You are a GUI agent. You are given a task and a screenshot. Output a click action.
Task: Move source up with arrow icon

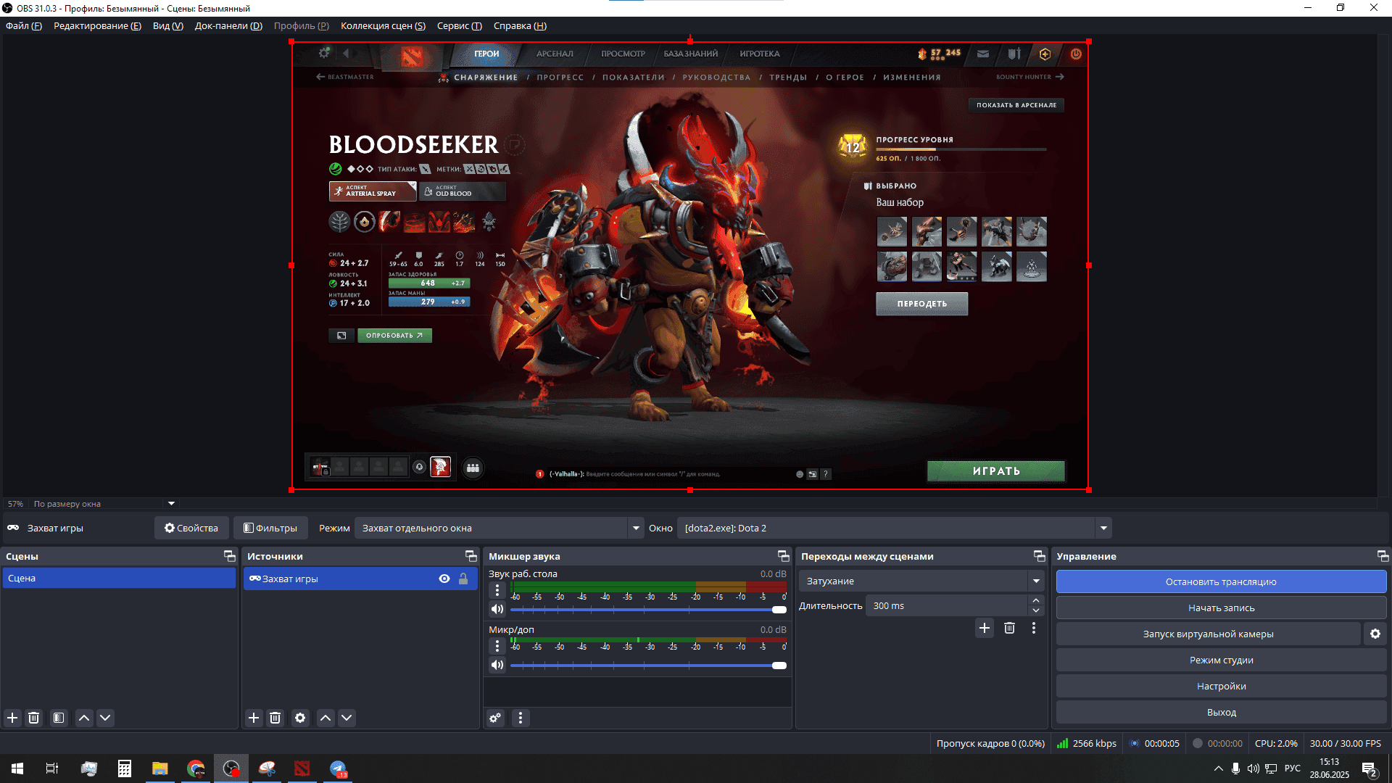pos(326,718)
